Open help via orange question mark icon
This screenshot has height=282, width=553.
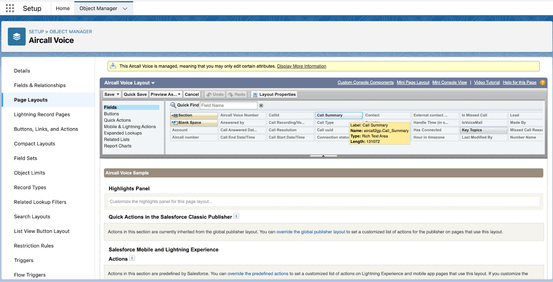[542, 82]
